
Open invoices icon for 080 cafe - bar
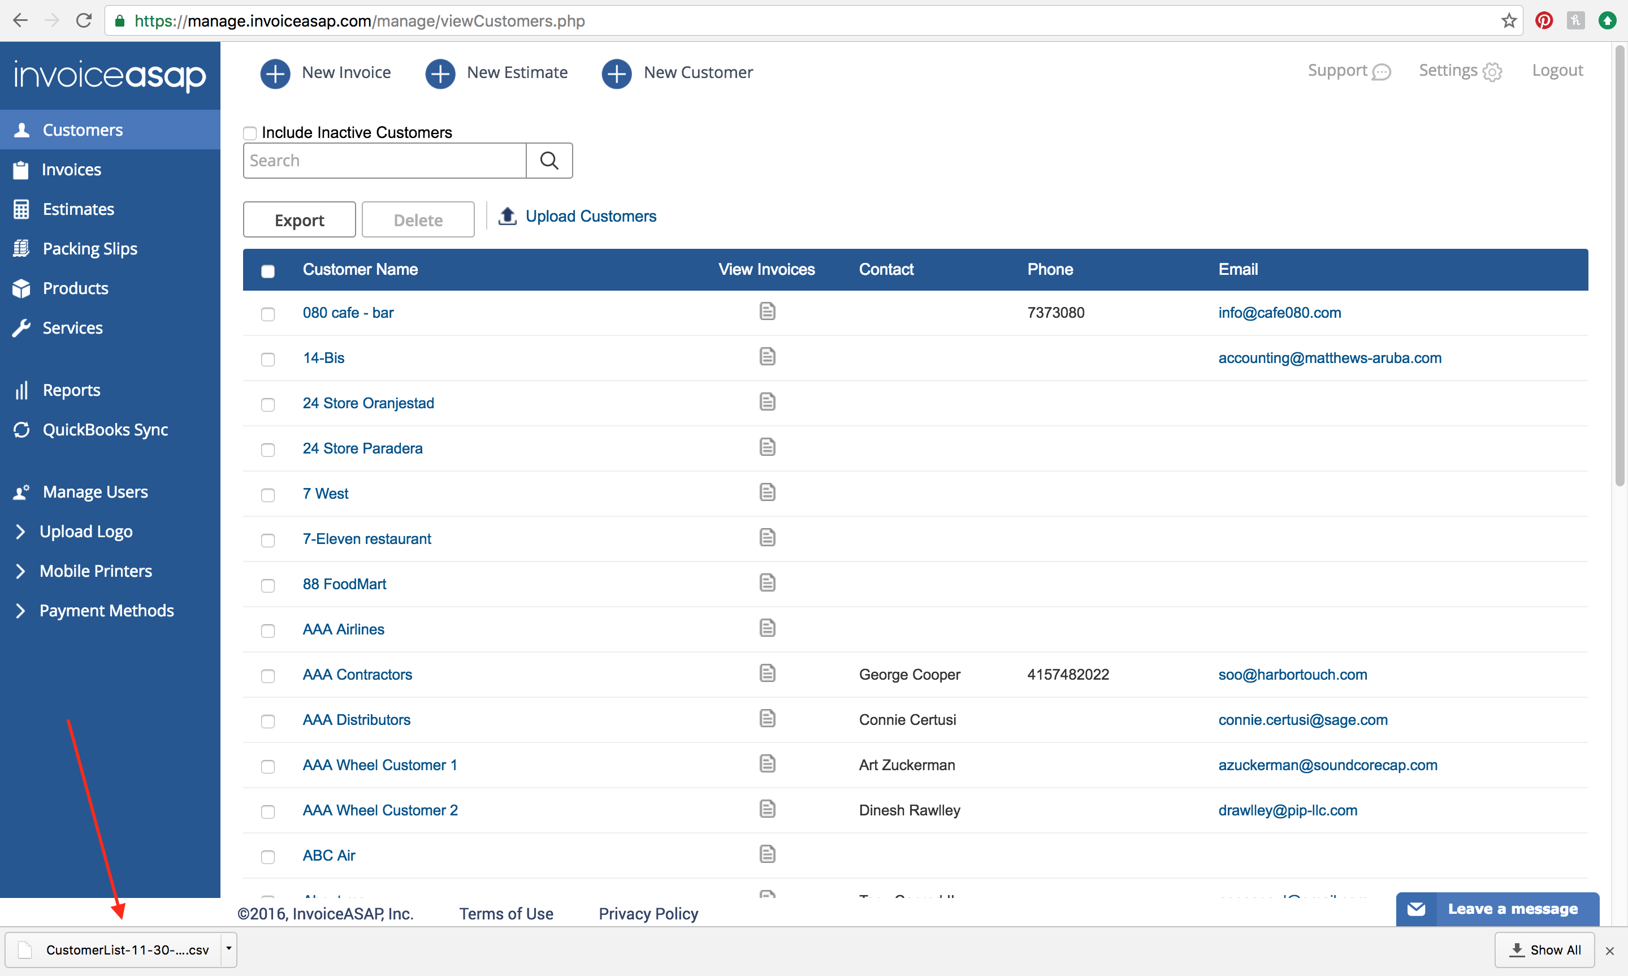(767, 311)
